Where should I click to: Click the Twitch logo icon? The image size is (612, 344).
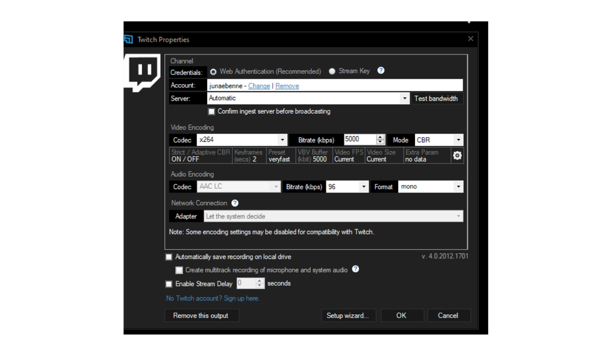[143, 72]
